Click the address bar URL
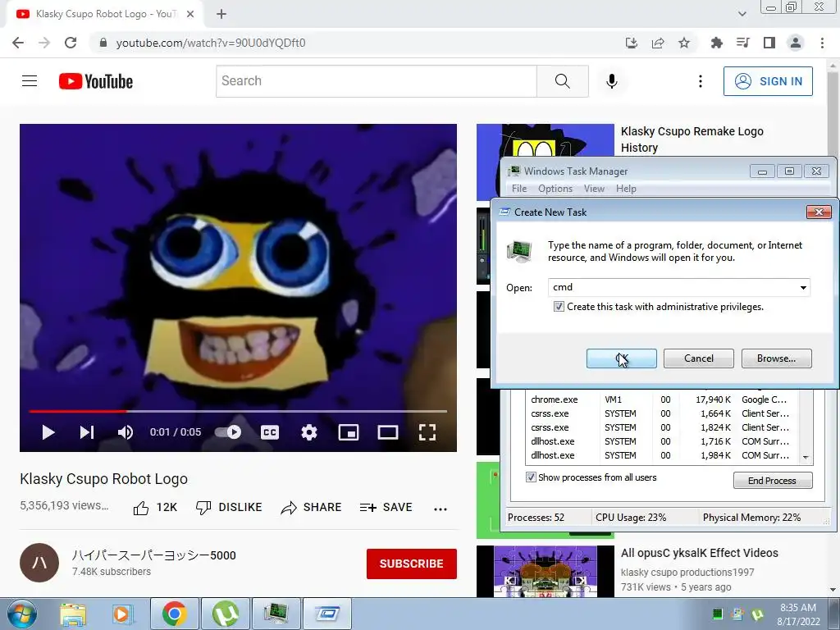This screenshot has width=840, height=630. (211, 43)
